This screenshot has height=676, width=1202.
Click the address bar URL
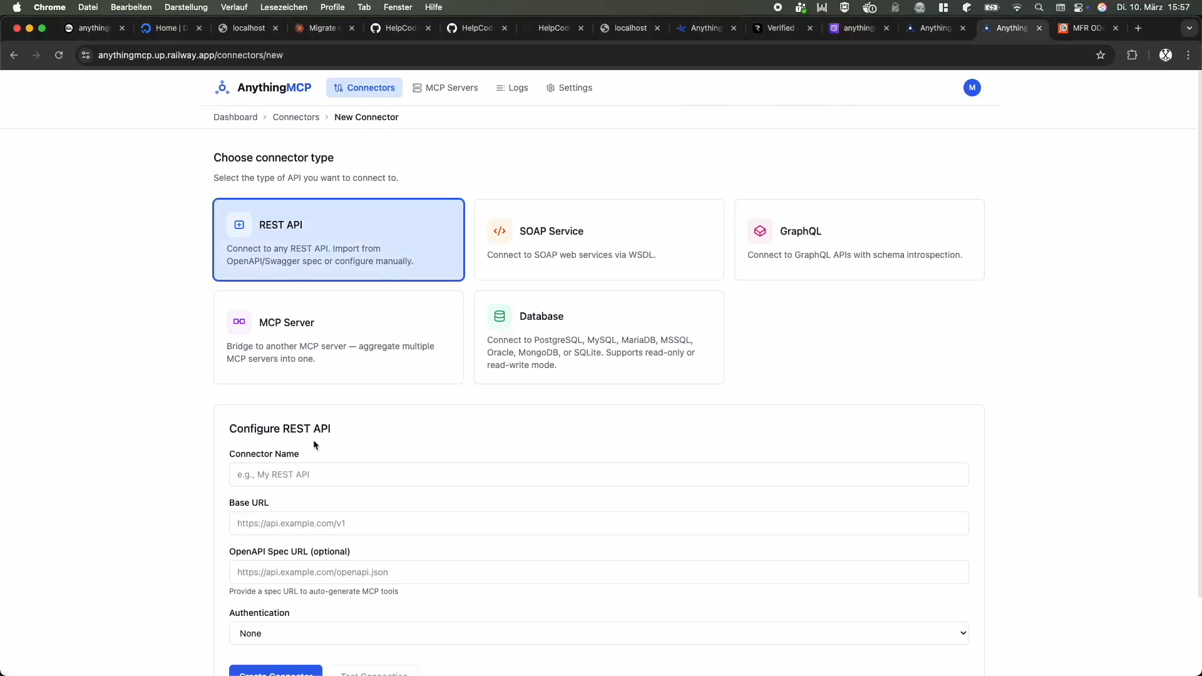(x=190, y=55)
